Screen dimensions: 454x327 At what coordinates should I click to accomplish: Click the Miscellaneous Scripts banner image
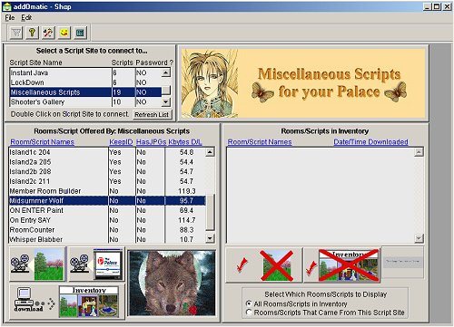click(303, 83)
